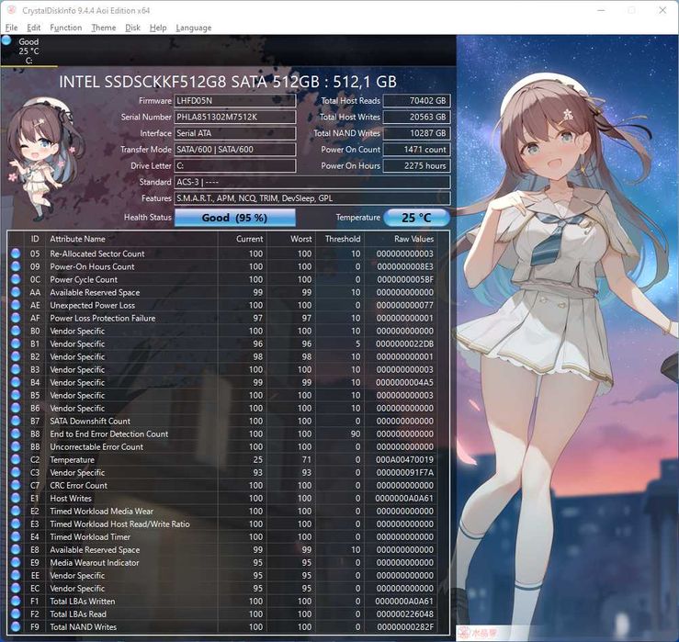Click the status orb for Power Loss Protection Failure

pos(16,318)
